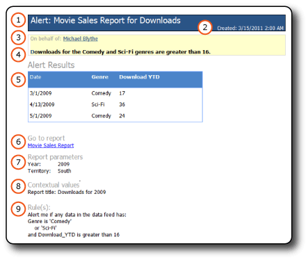Click the Date column header
This screenshot has width=308, height=260.
pos(35,77)
